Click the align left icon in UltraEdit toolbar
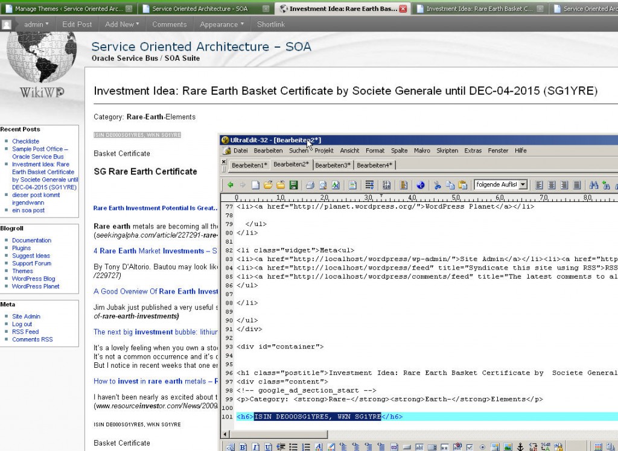The image size is (618, 451). [540, 184]
